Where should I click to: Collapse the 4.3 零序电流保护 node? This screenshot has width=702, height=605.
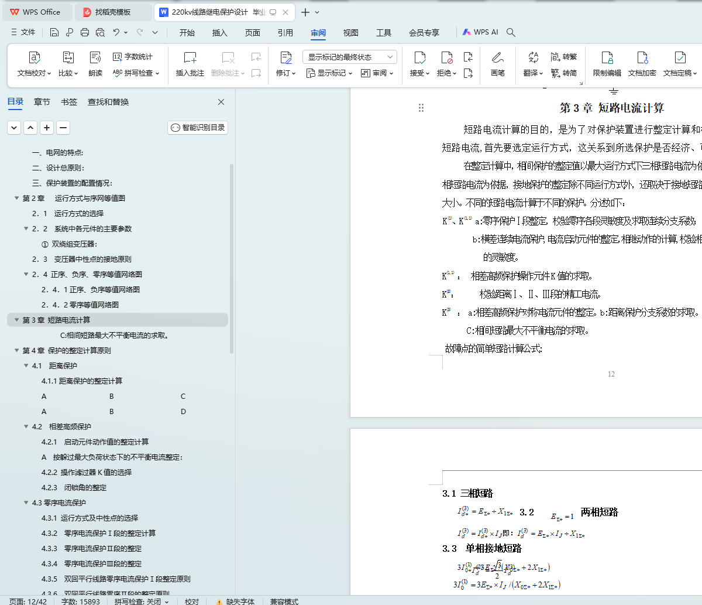tap(26, 503)
